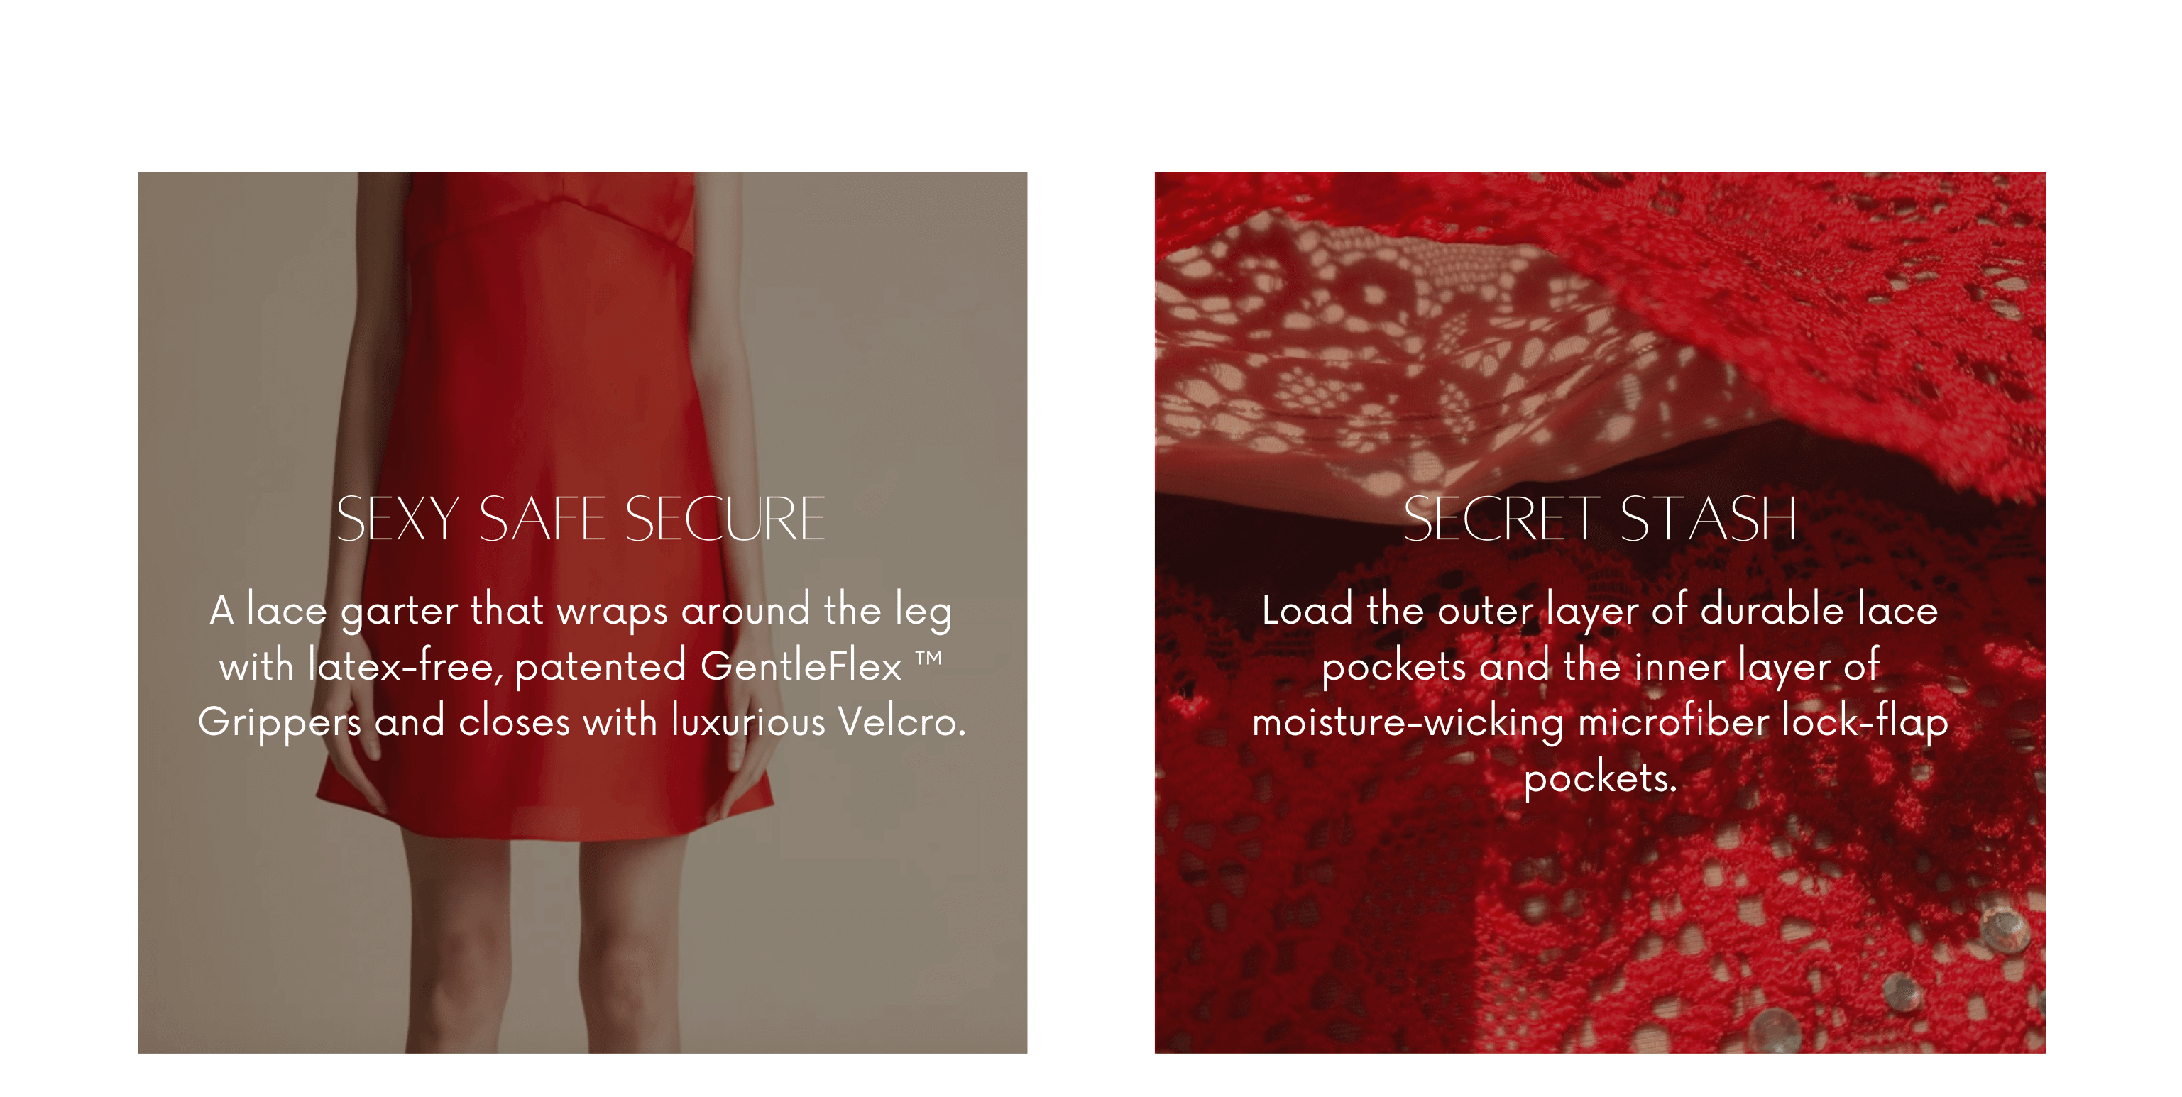Click the SECRET STASH heading

click(x=1599, y=519)
